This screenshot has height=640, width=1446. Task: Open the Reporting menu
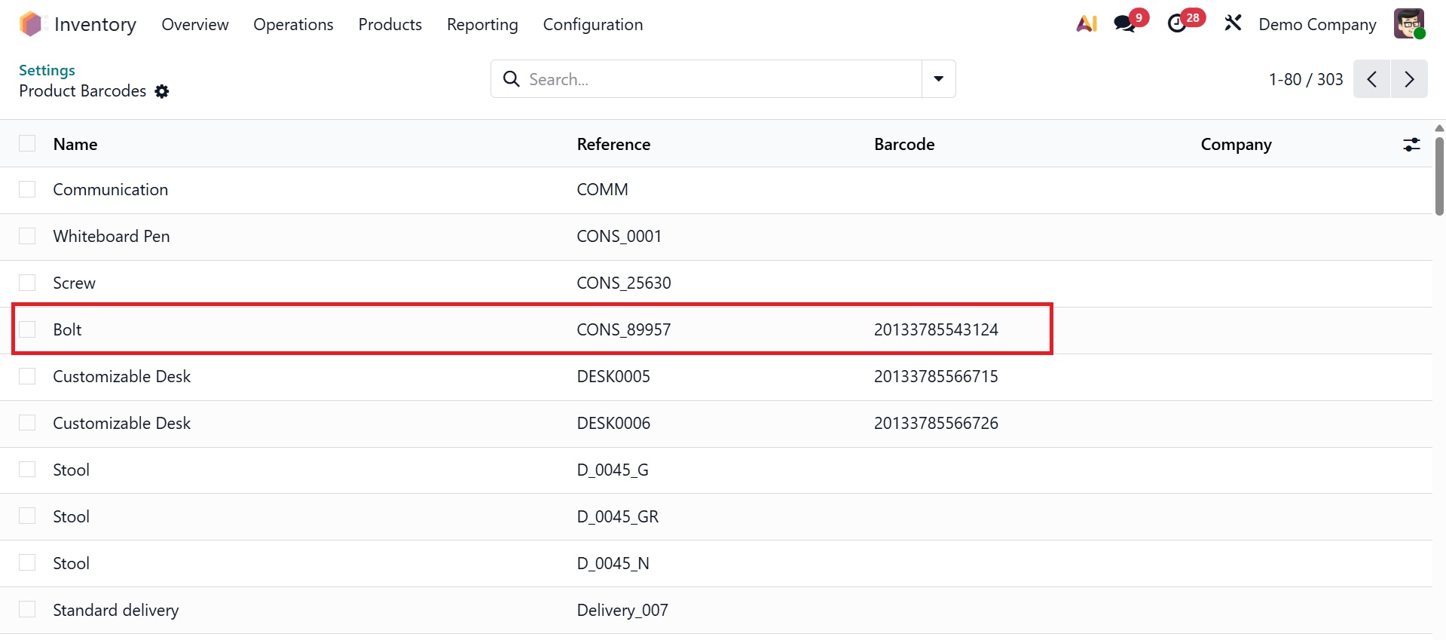click(482, 24)
